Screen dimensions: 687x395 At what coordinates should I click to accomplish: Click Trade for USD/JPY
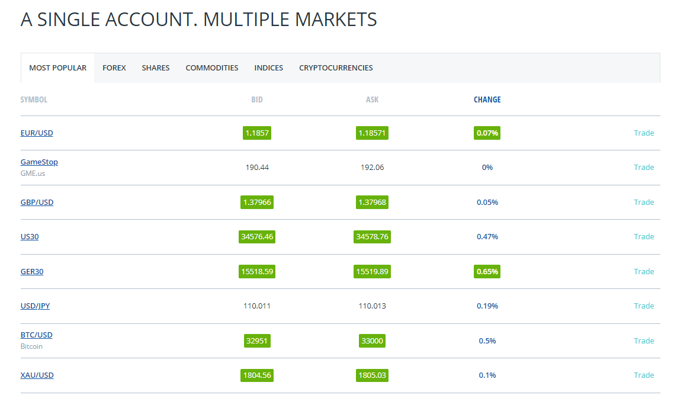tap(644, 306)
